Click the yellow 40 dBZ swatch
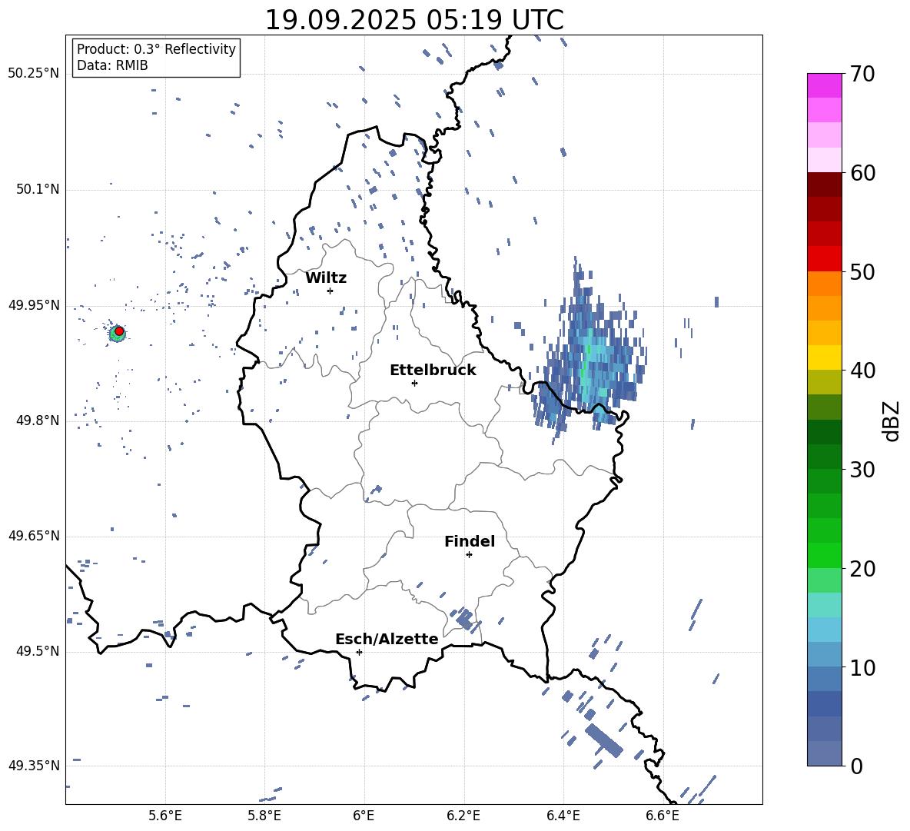 tap(824, 357)
